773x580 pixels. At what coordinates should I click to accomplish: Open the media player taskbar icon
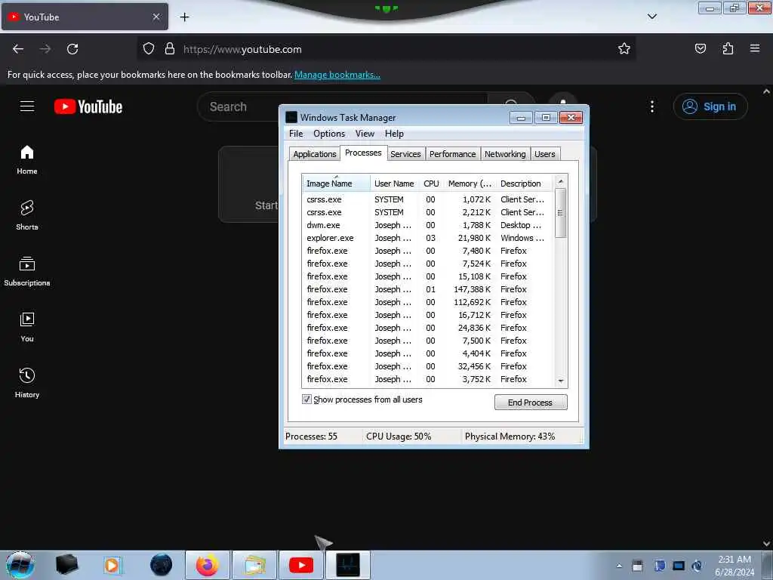(x=113, y=565)
